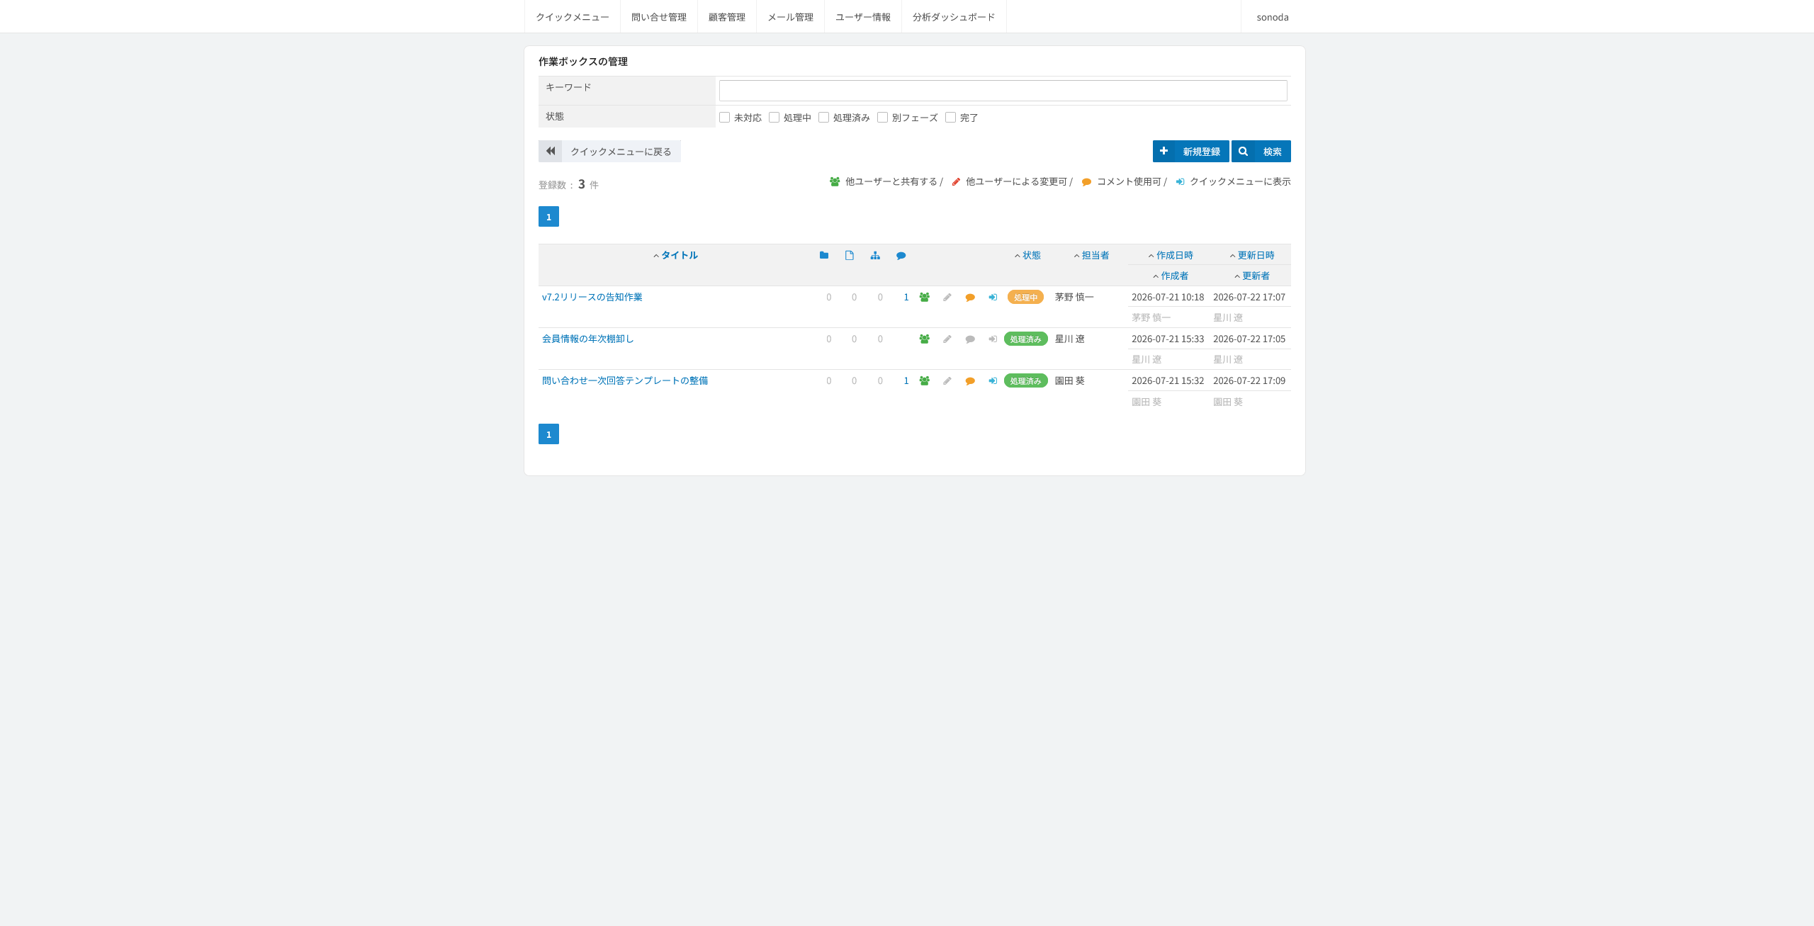This screenshot has height=926, width=1814.
Task: Click pencil icon in 会員情報の年次棚卸し row
Action: coord(947,339)
